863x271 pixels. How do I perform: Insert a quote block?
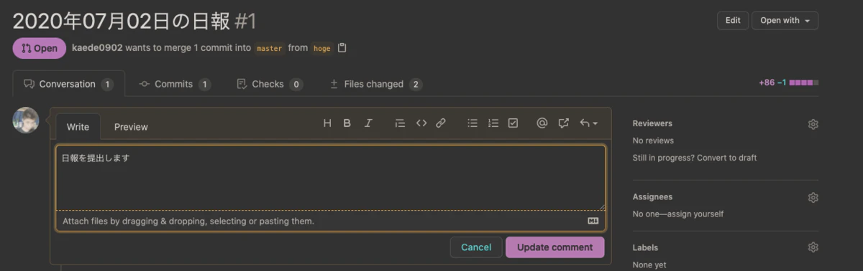pos(401,123)
